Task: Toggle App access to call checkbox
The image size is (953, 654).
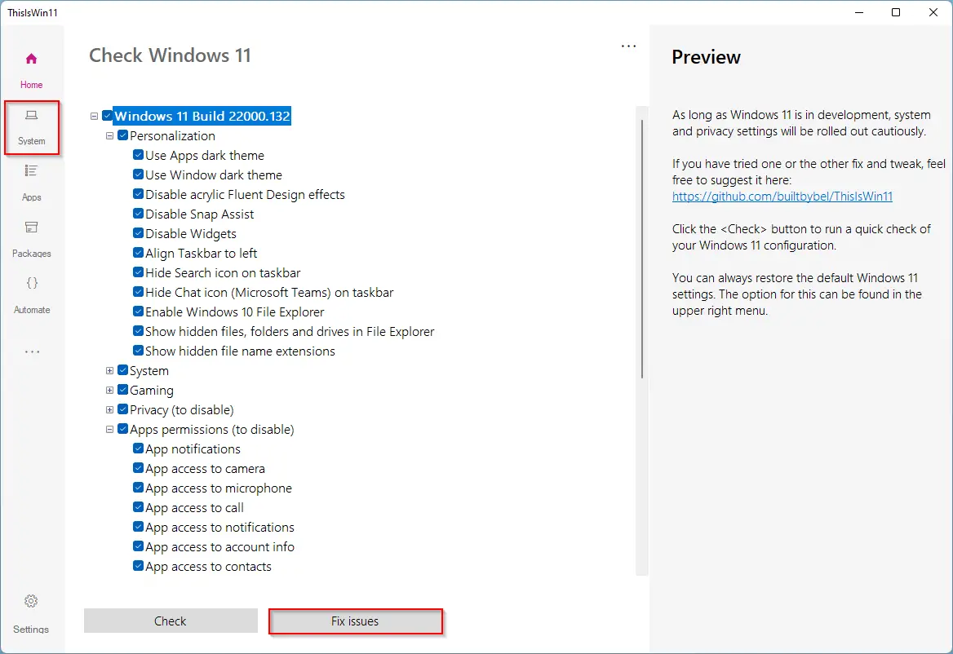Action: [x=138, y=507]
